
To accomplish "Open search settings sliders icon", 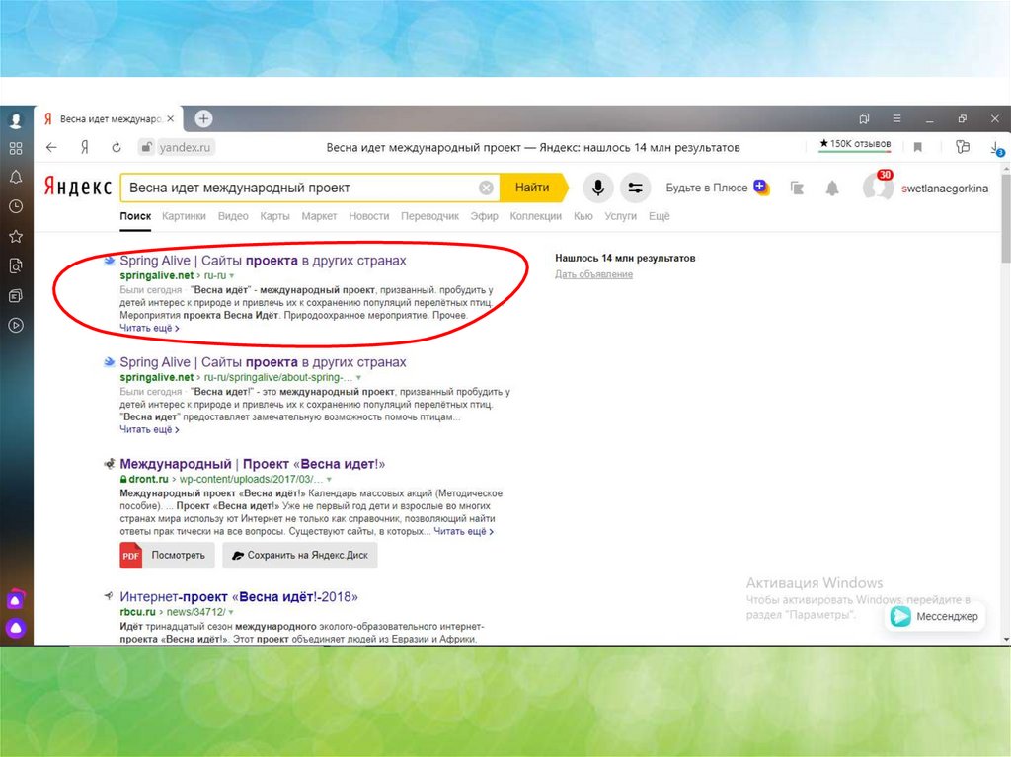I will point(635,188).
